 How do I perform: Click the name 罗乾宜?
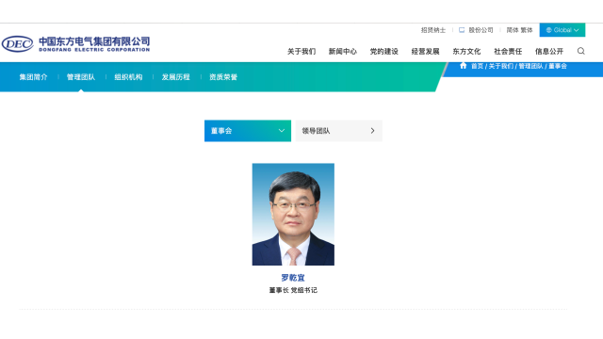point(293,278)
